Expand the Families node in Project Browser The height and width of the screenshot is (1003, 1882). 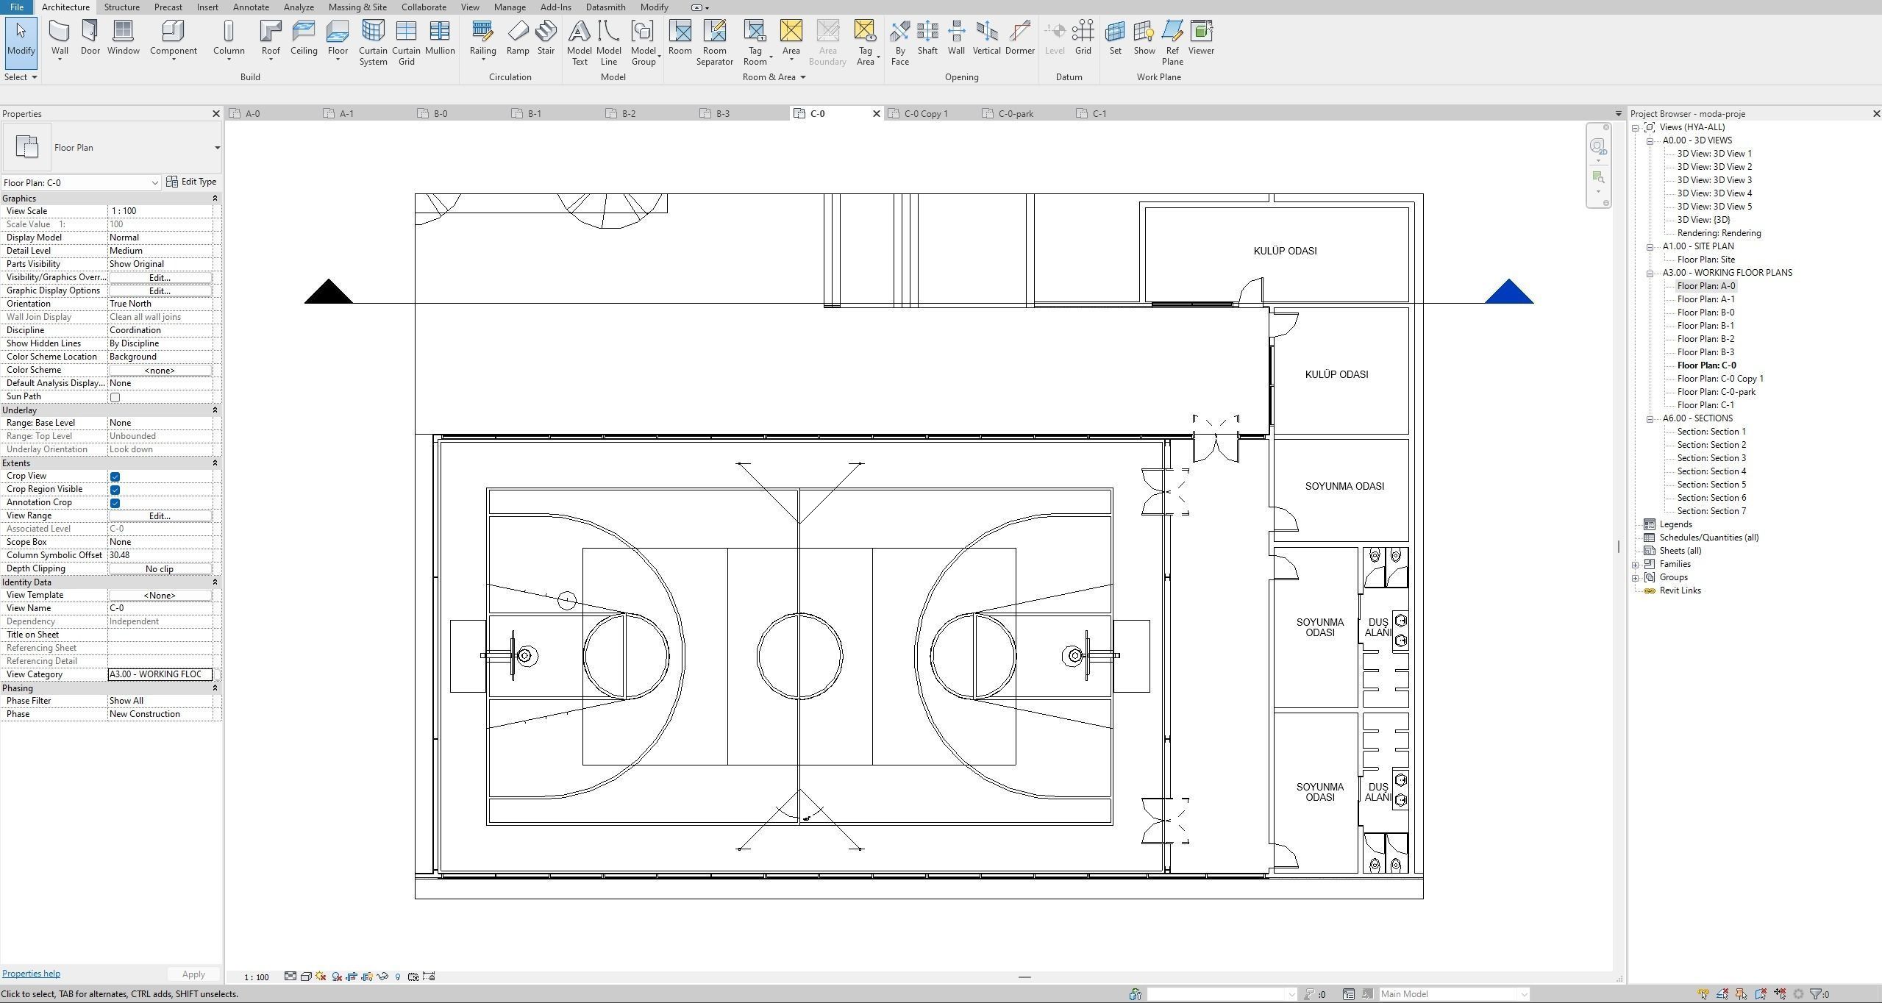click(x=1636, y=564)
